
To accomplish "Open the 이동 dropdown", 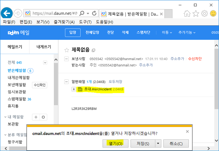I will pos(167,32).
